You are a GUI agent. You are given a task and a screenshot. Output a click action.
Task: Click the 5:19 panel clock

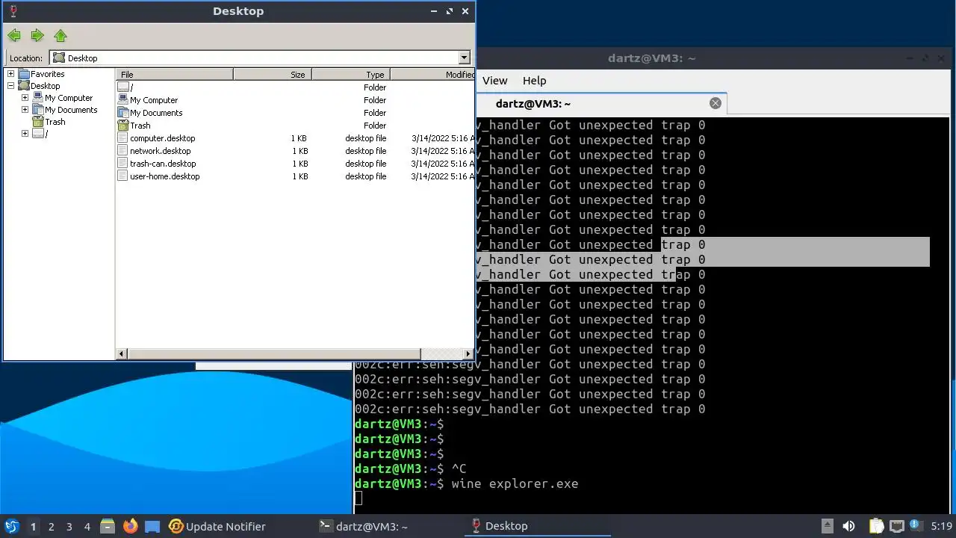941,526
